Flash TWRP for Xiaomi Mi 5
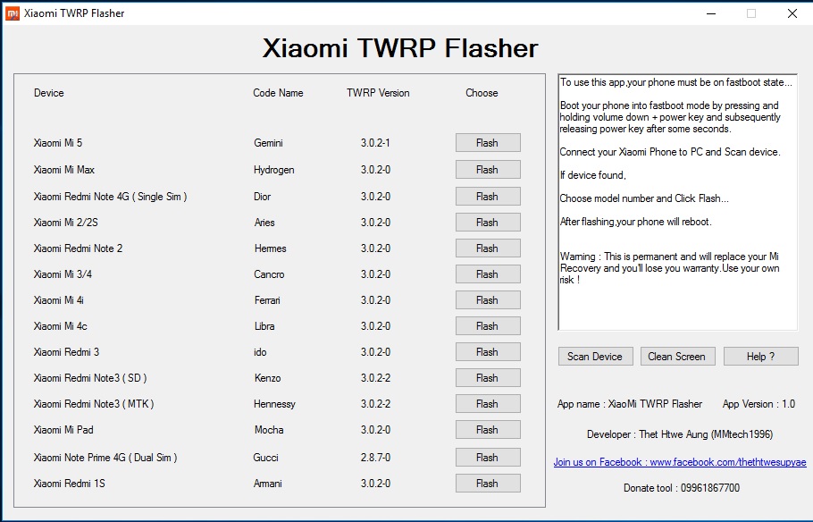The width and height of the screenshot is (813, 522). click(x=488, y=143)
